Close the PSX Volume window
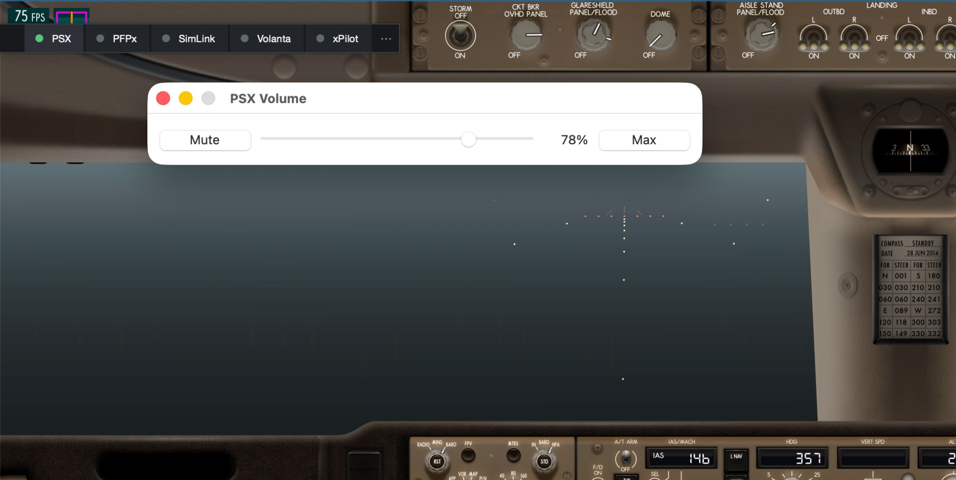This screenshot has width=956, height=480. pos(163,98)
